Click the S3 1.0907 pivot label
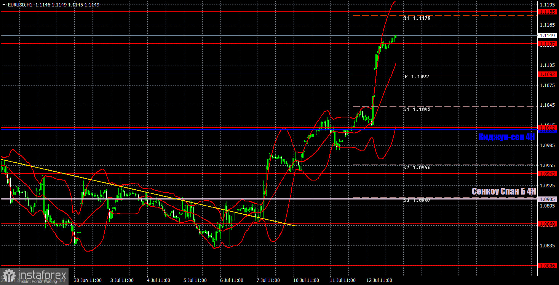The width and height of the screenshot is (559, 285). coord(417,199)
